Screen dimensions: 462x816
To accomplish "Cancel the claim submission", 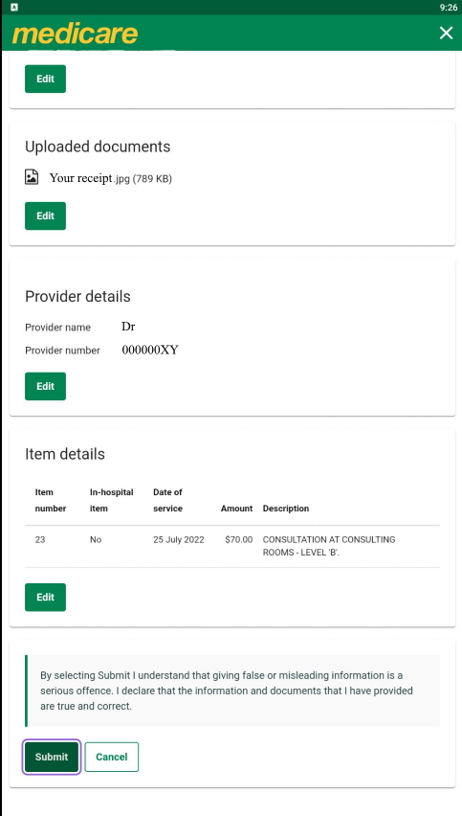I will pyautogui.click(x=112, y=757).
